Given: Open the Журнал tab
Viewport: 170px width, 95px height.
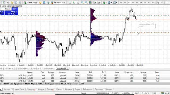Looking at the screenshot, I should point(108,89).
